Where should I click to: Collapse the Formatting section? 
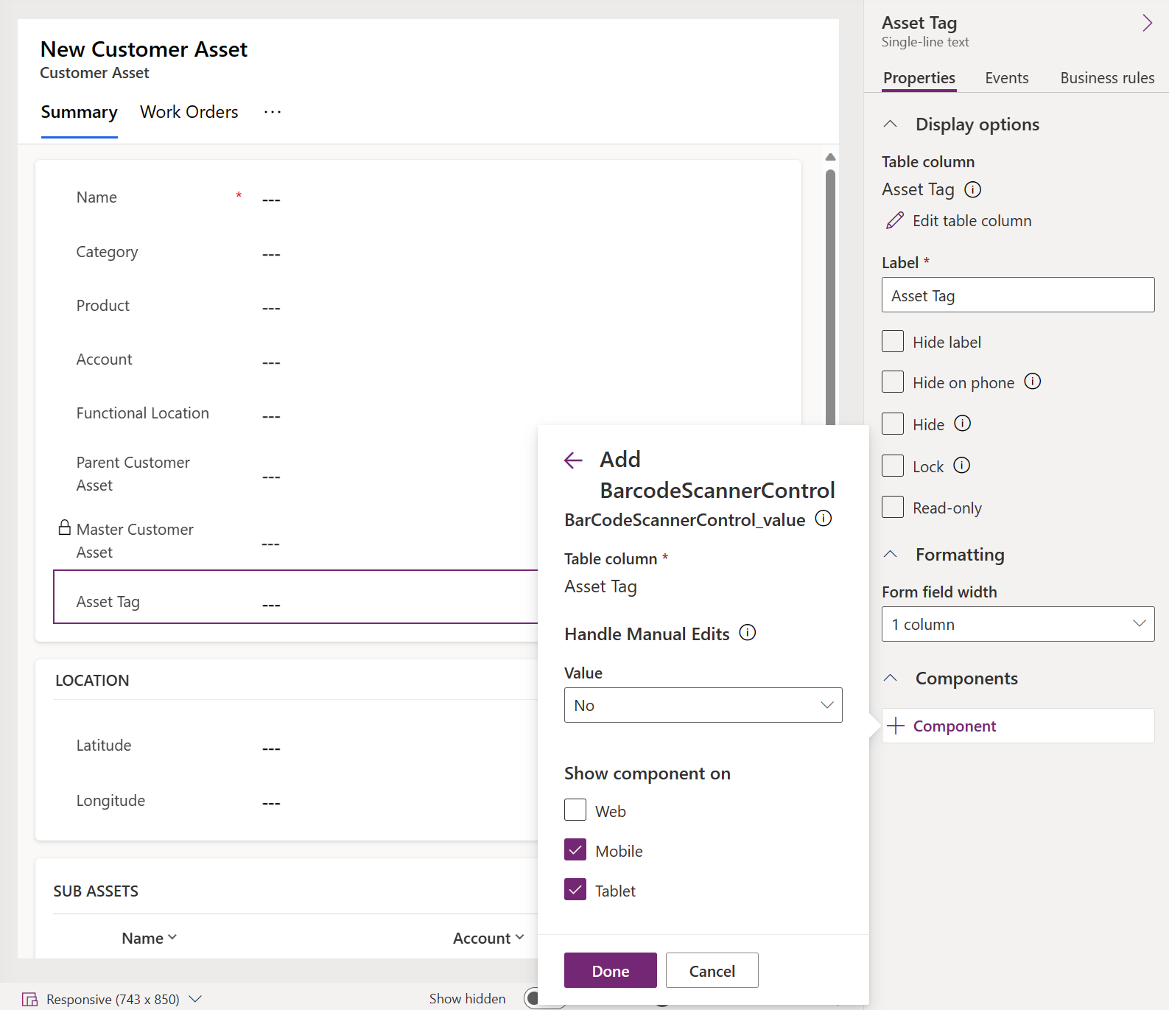coord(891,554)
